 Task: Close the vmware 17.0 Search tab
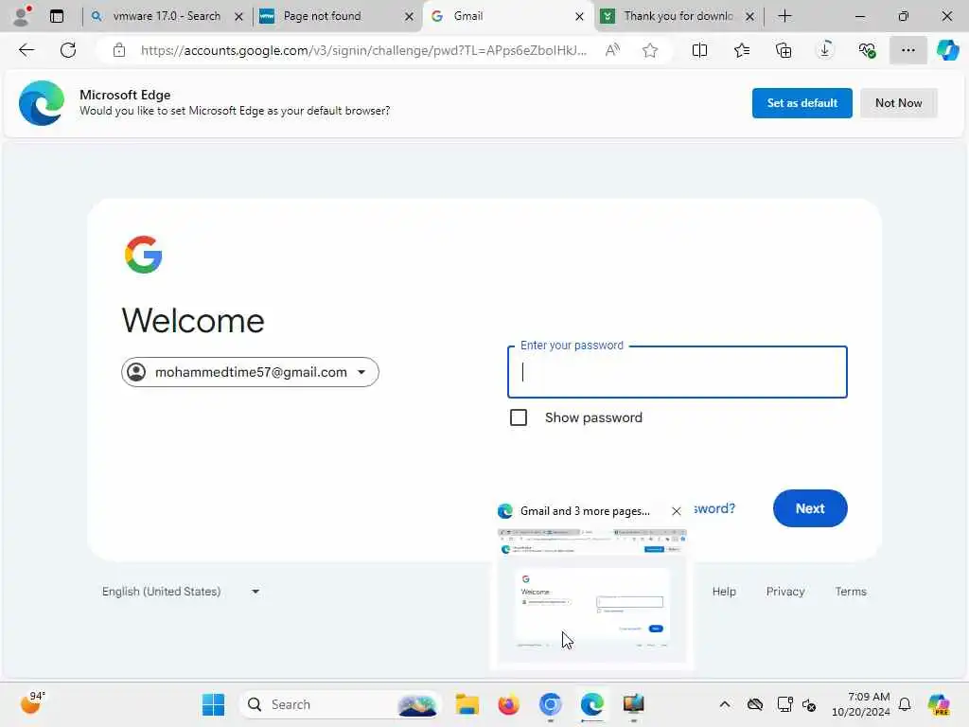point(238,17)
